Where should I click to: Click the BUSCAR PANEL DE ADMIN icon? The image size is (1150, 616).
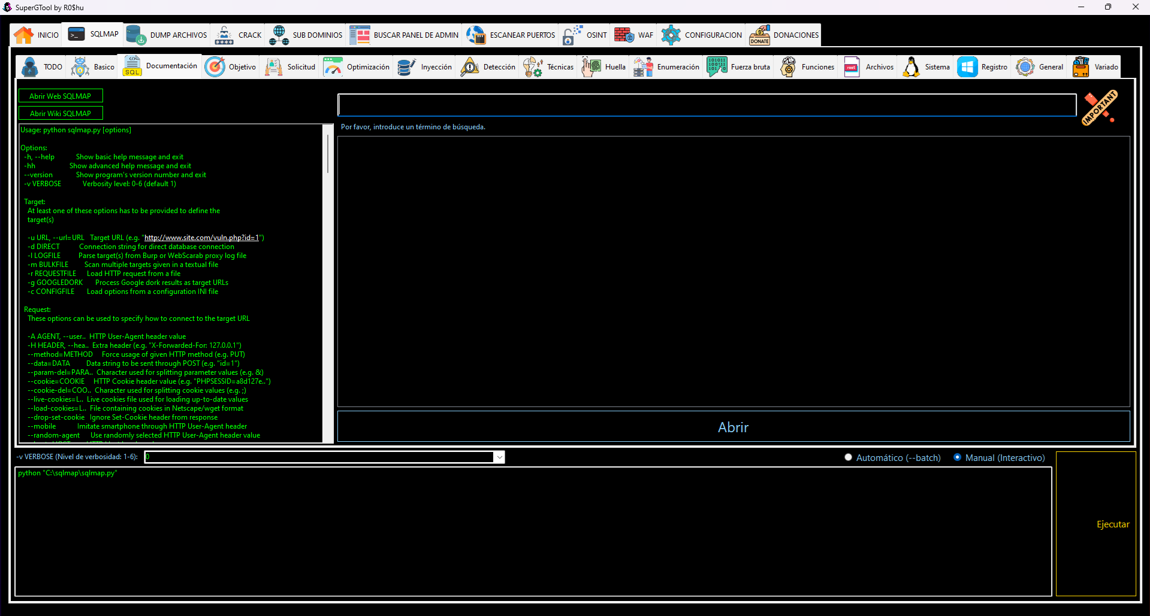[360, 35]
